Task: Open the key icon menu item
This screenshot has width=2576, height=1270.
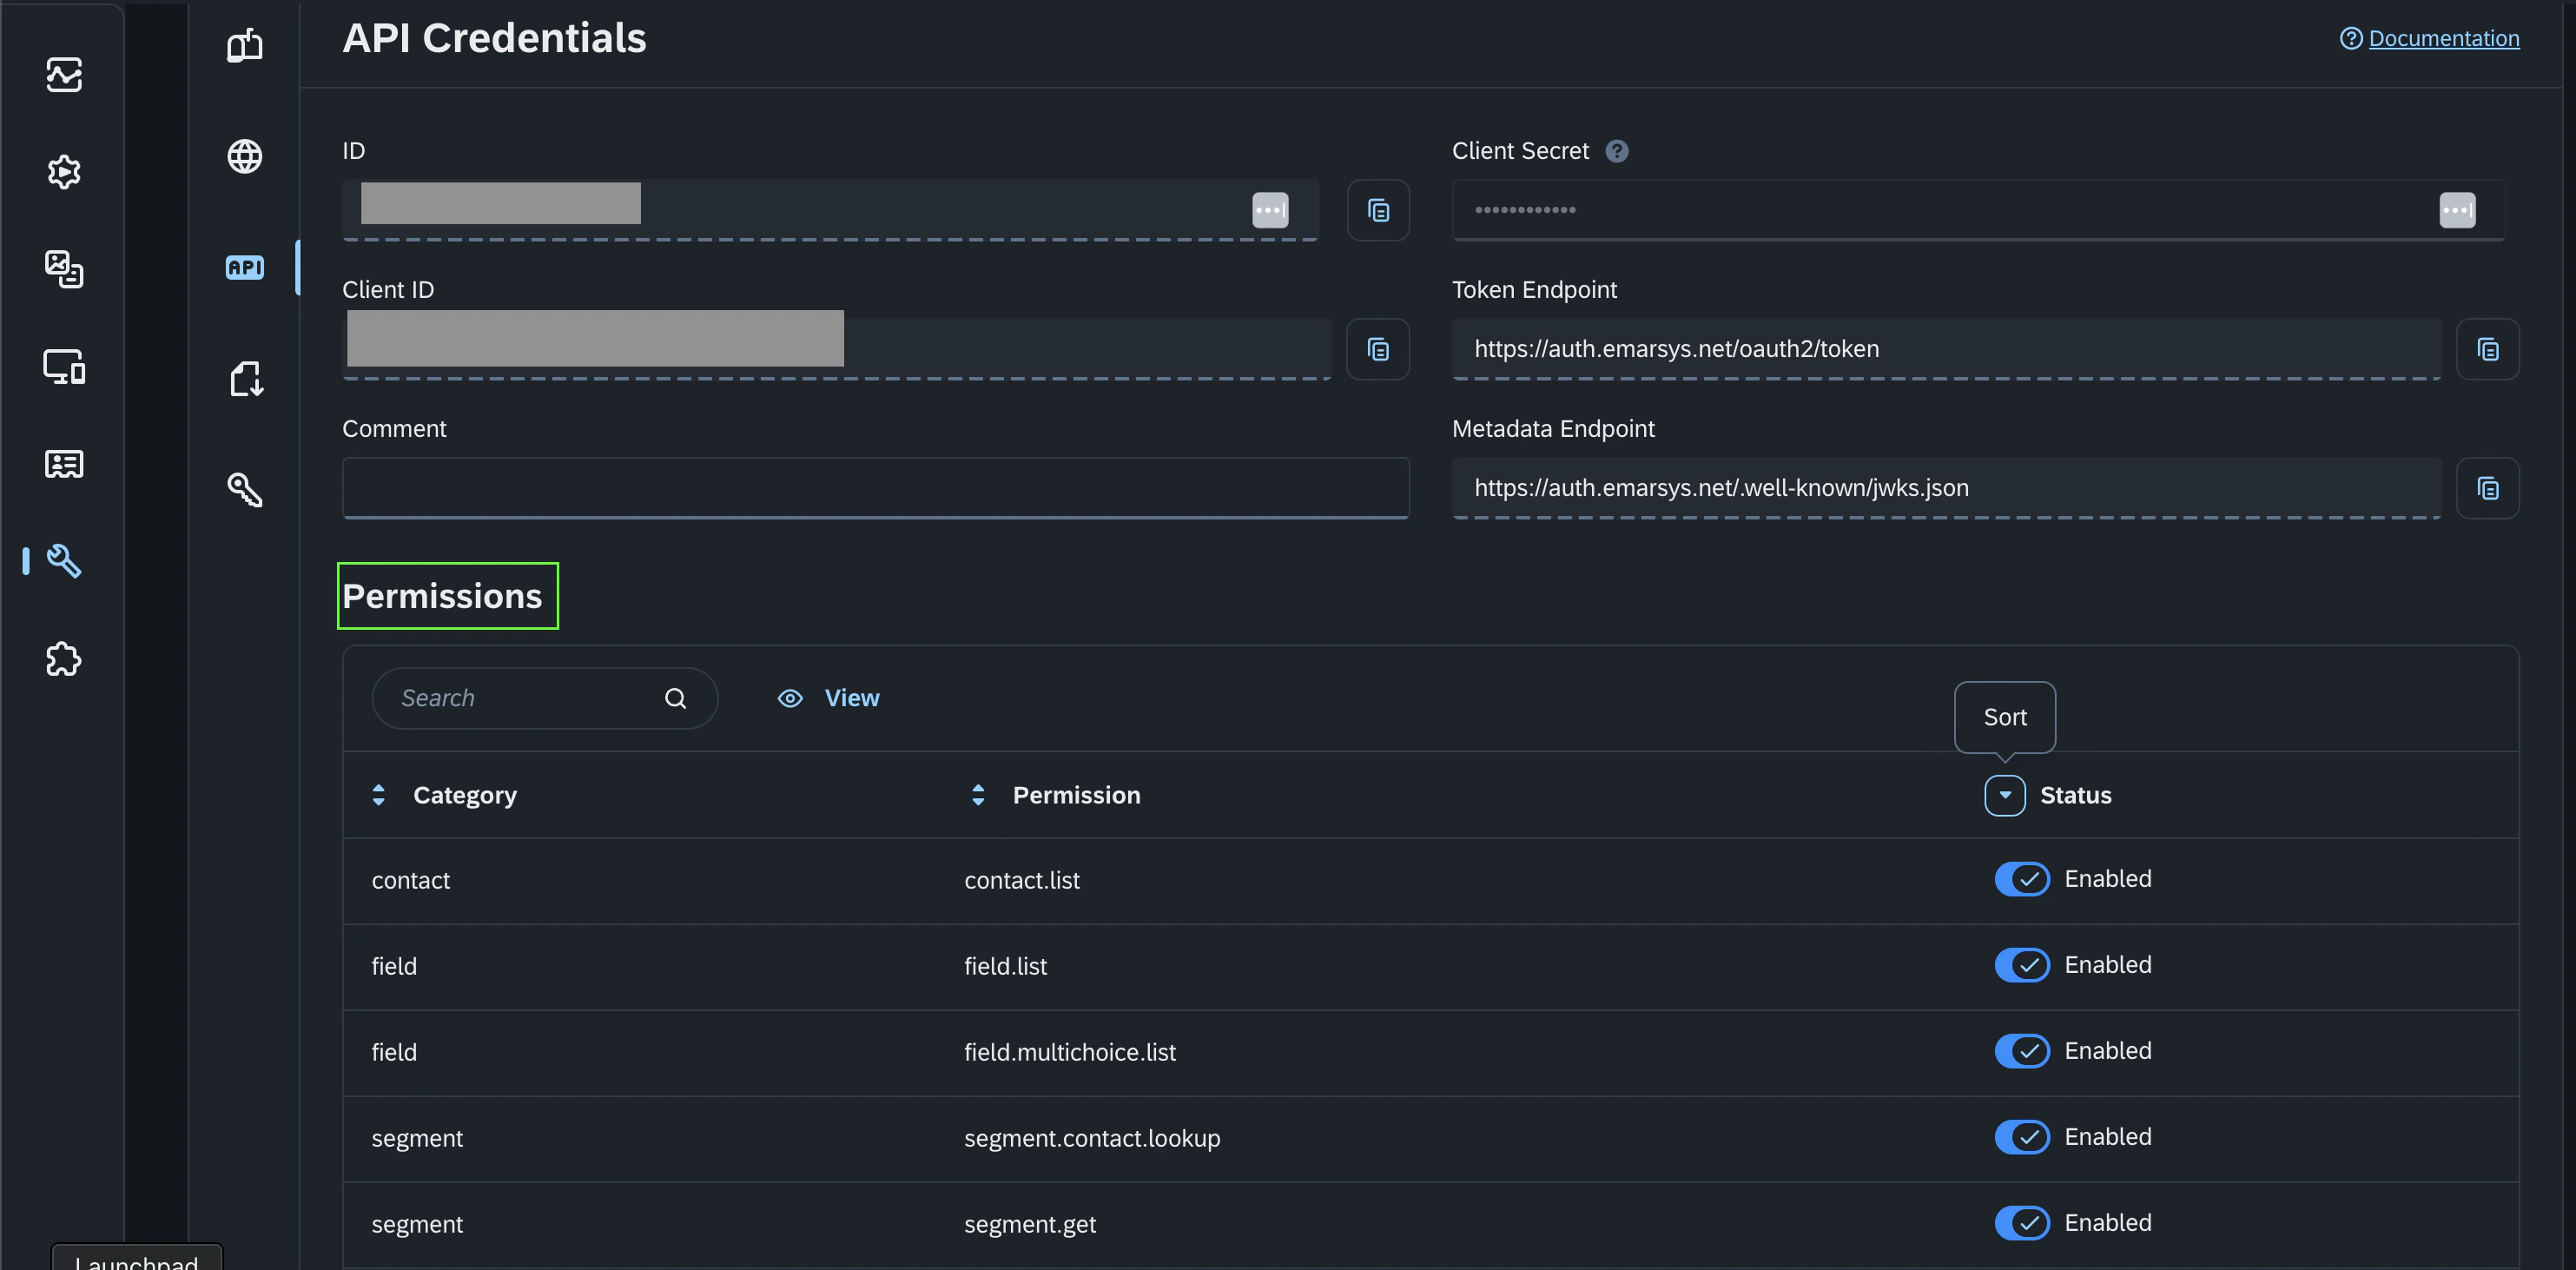Action: pyautogui.click(x=245, y=489)
